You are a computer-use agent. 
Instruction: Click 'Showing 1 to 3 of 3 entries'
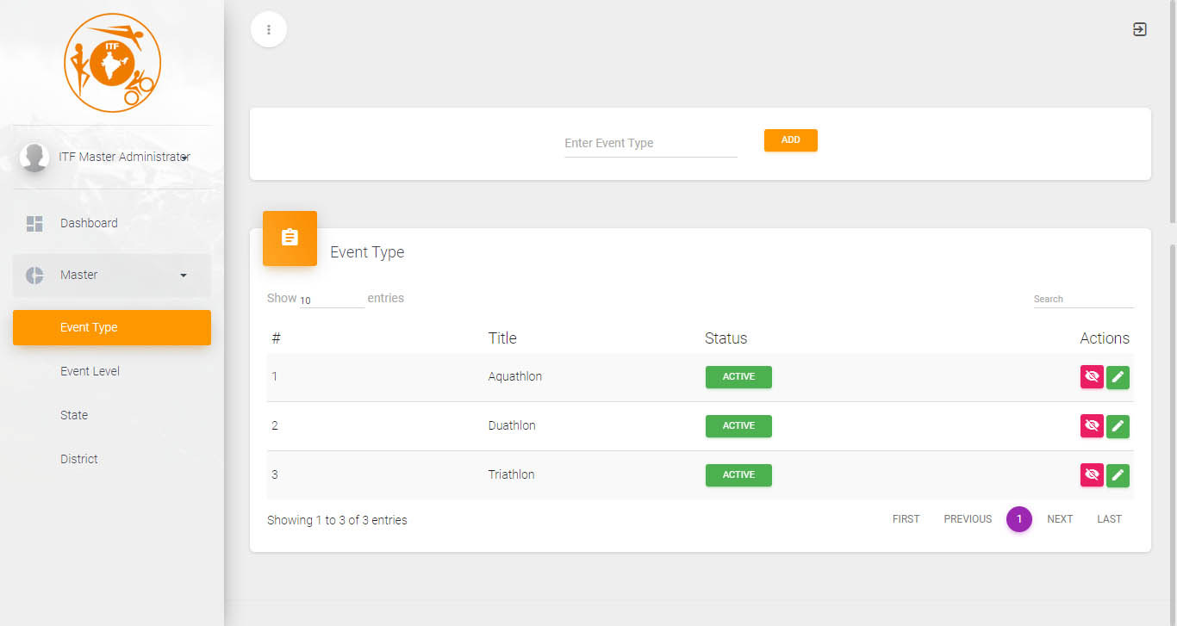[337, 520]
